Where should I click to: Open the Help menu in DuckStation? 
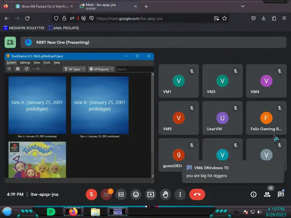tap(57, 63)
